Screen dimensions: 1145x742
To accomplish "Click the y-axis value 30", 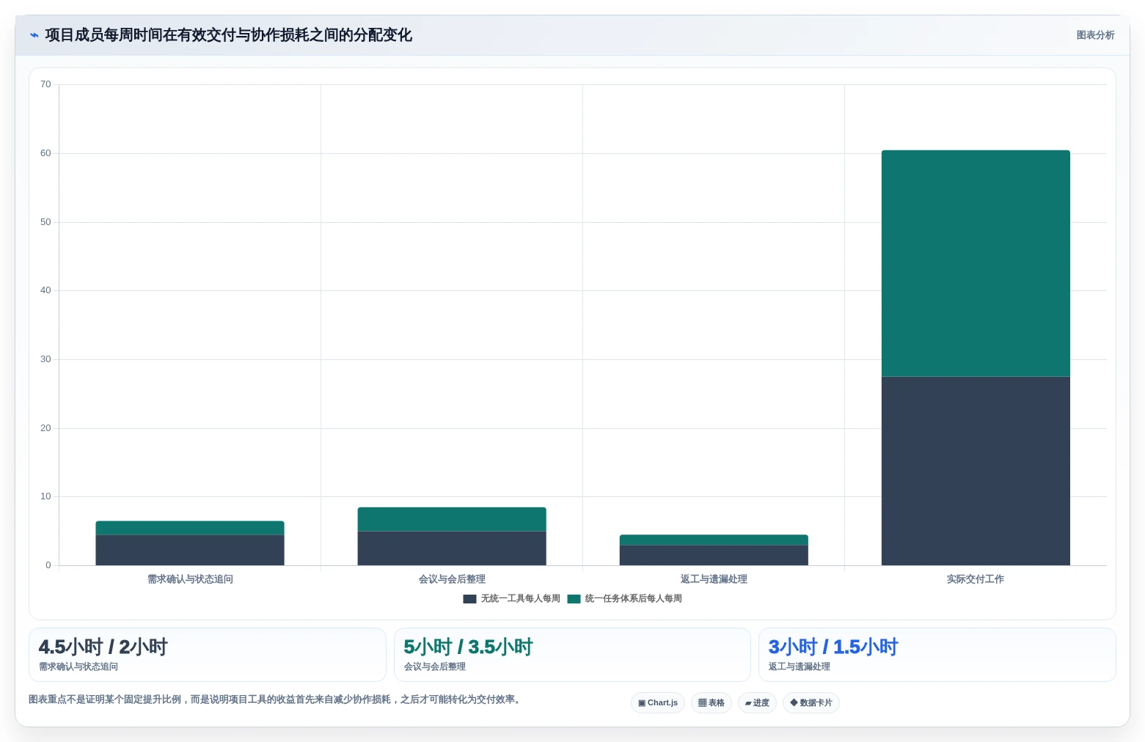I will pos(45,359).
